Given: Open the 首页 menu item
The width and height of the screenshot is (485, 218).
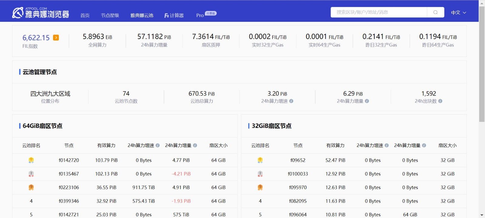Looking at the screenshot, I should point(85,15).
